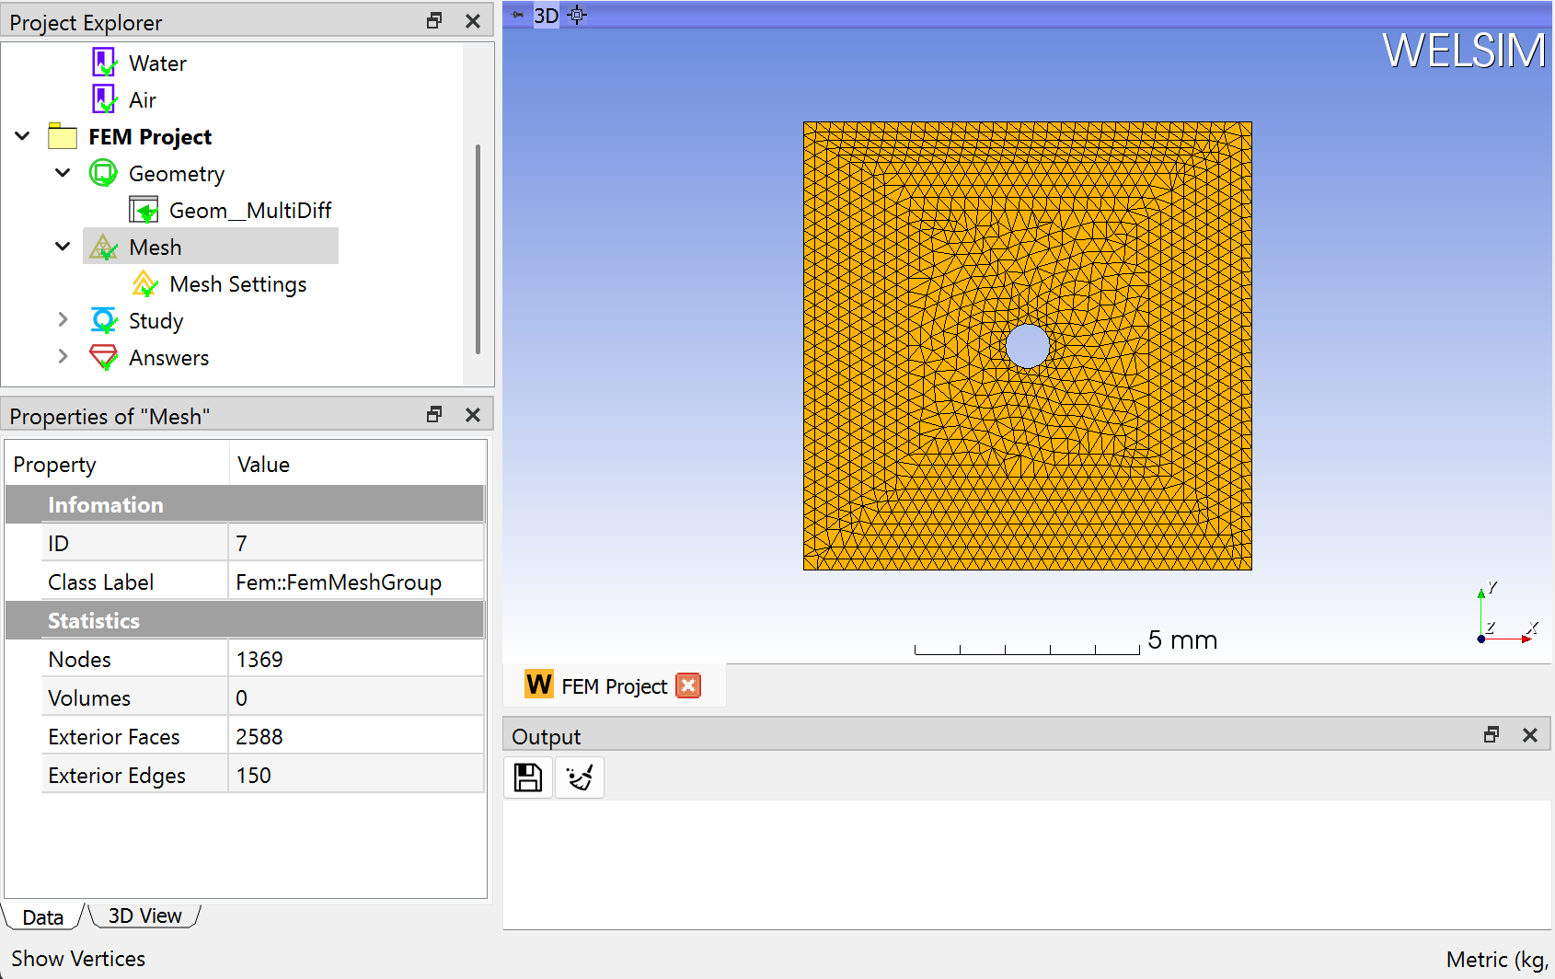
Task: Switch to the 3D View tab
Action: point(144,916)
